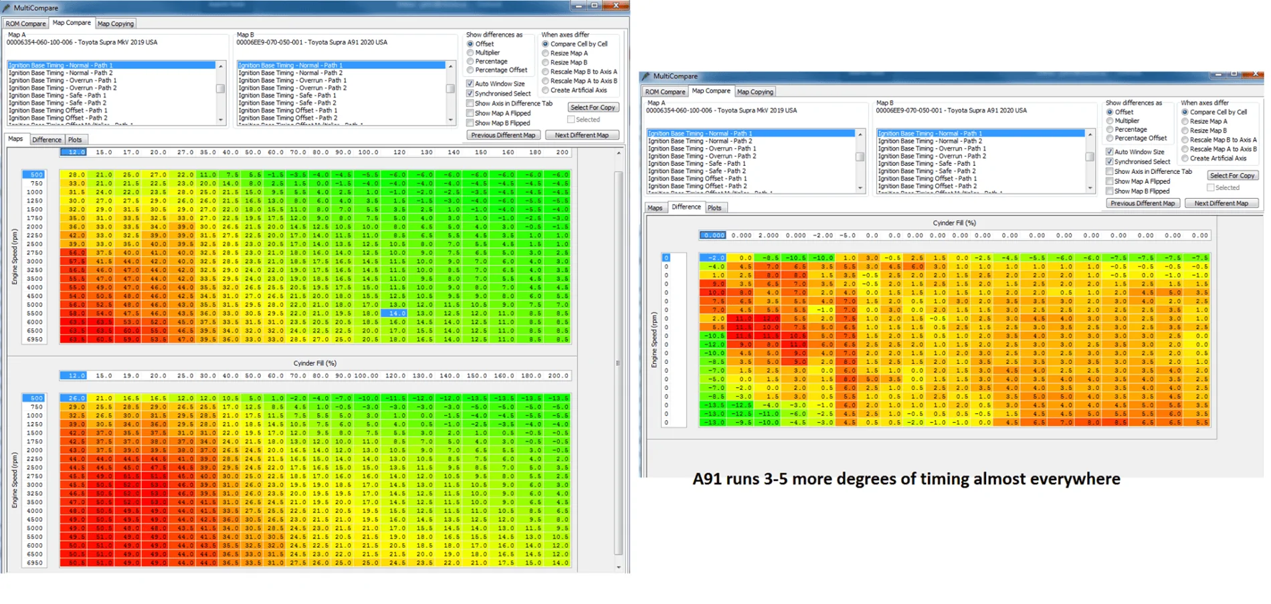Viewport: 1271px width, 604px height.
Task: Select Ignition Base Timing - Safe - Path 1 in left Map A
Action: (58, 96)
